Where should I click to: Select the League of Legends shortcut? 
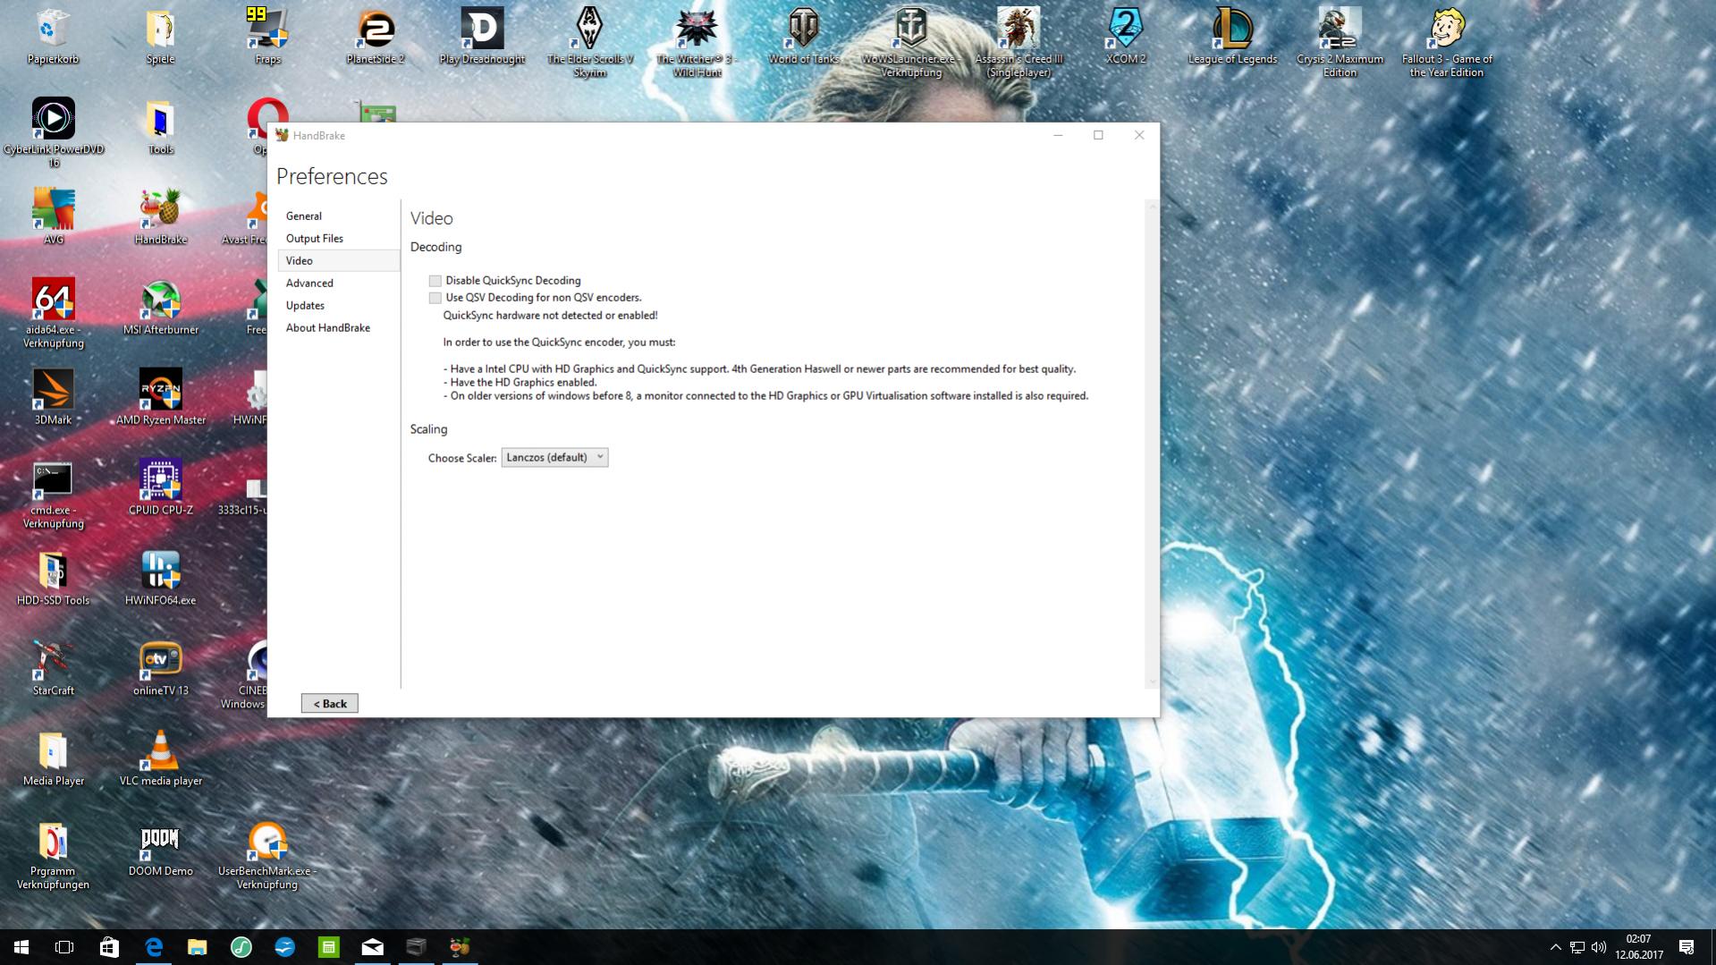(1232, 38)
